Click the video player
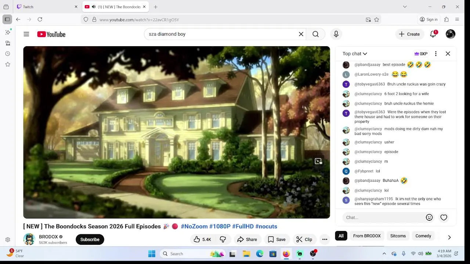The image size is (470, 264). 177,132
